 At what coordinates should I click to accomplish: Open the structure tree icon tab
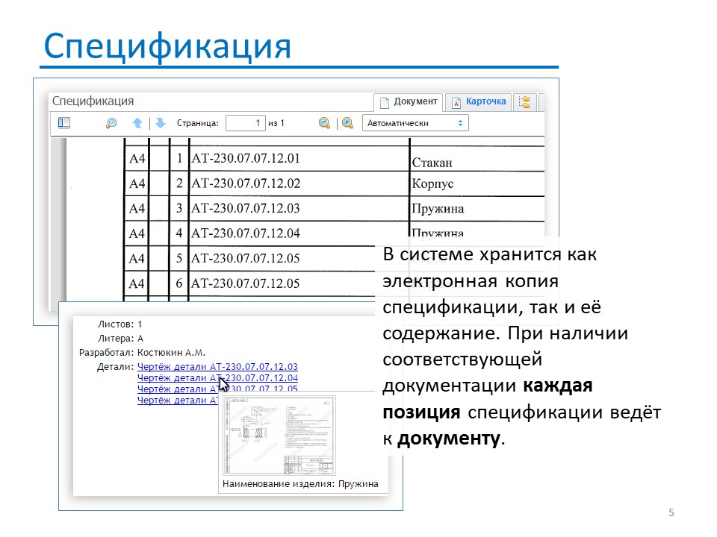click(x=524, y=102)
